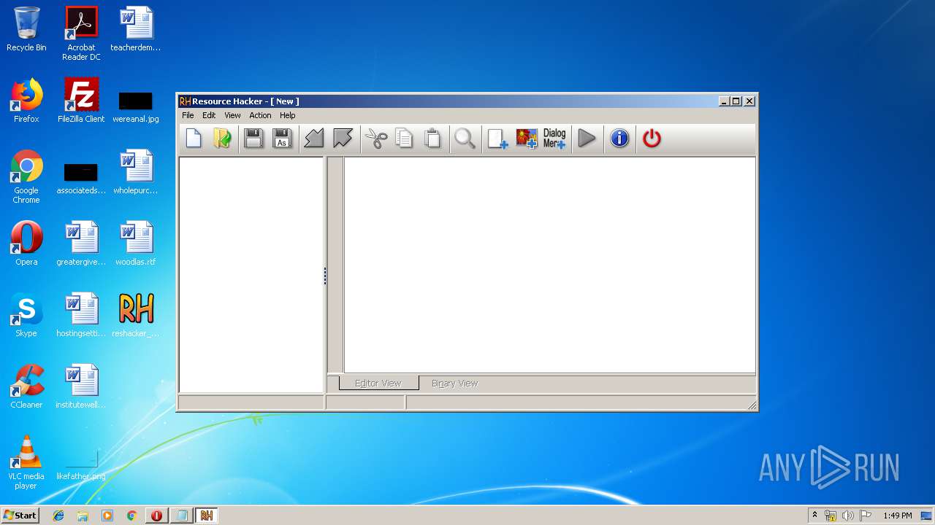Open the View menu
Viewport: 935px width, 525px height.
click(232, 115)
